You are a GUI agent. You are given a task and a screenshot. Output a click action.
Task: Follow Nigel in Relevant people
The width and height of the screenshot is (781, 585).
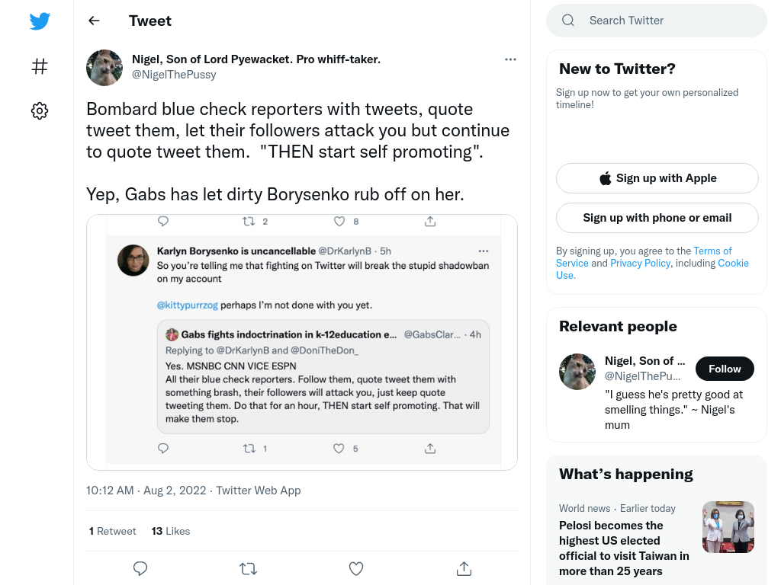(725, 369)
